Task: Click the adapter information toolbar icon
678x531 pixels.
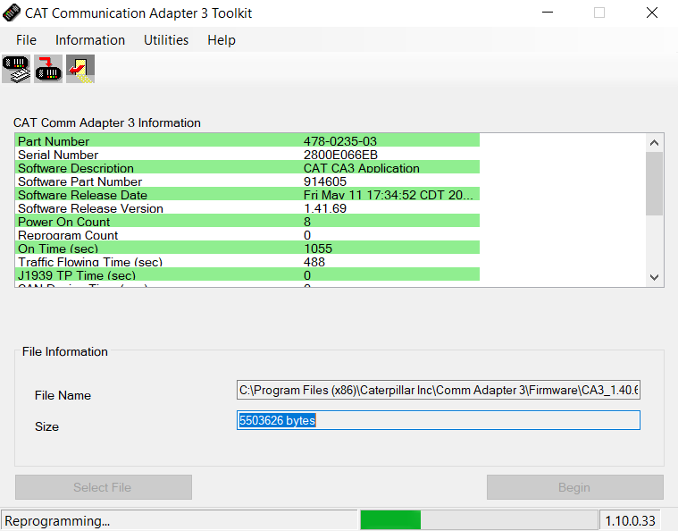Action: pos(16,69)
